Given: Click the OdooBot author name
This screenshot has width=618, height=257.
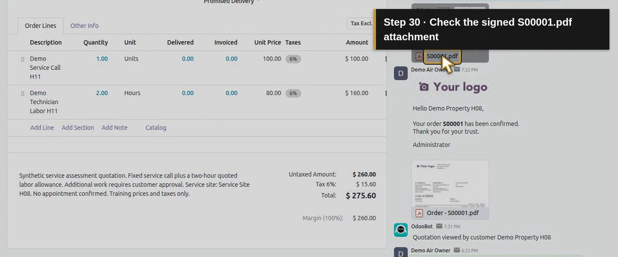Looking at the screenshot, I should 422,226.
